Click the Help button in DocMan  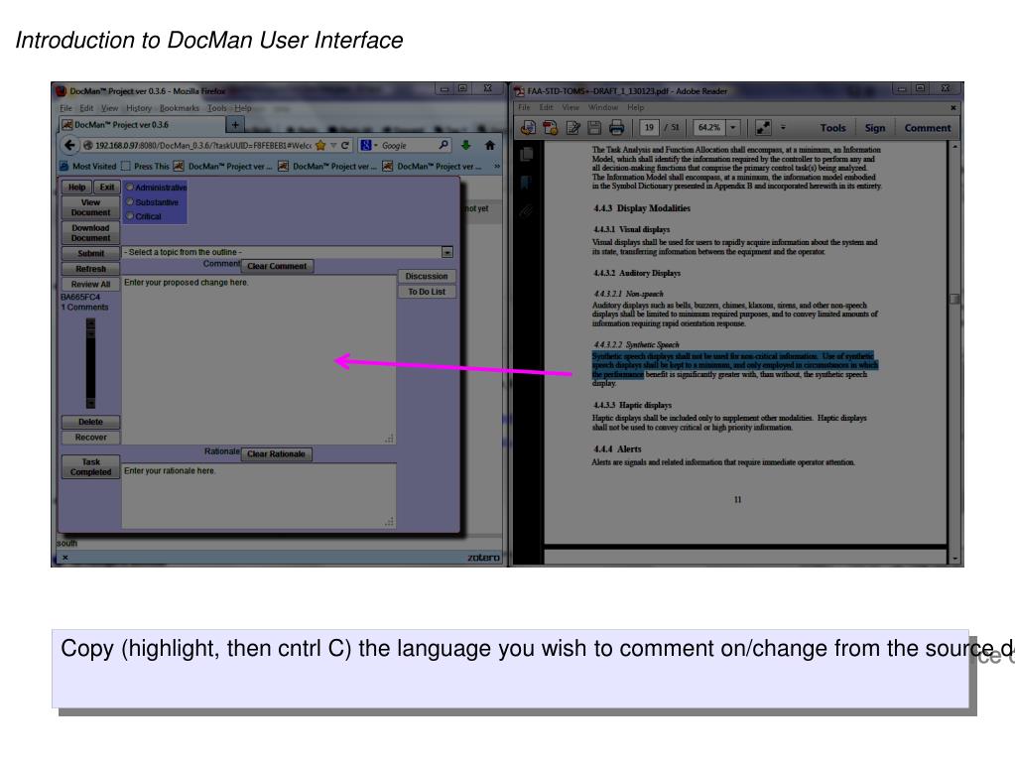coord(77,187)
